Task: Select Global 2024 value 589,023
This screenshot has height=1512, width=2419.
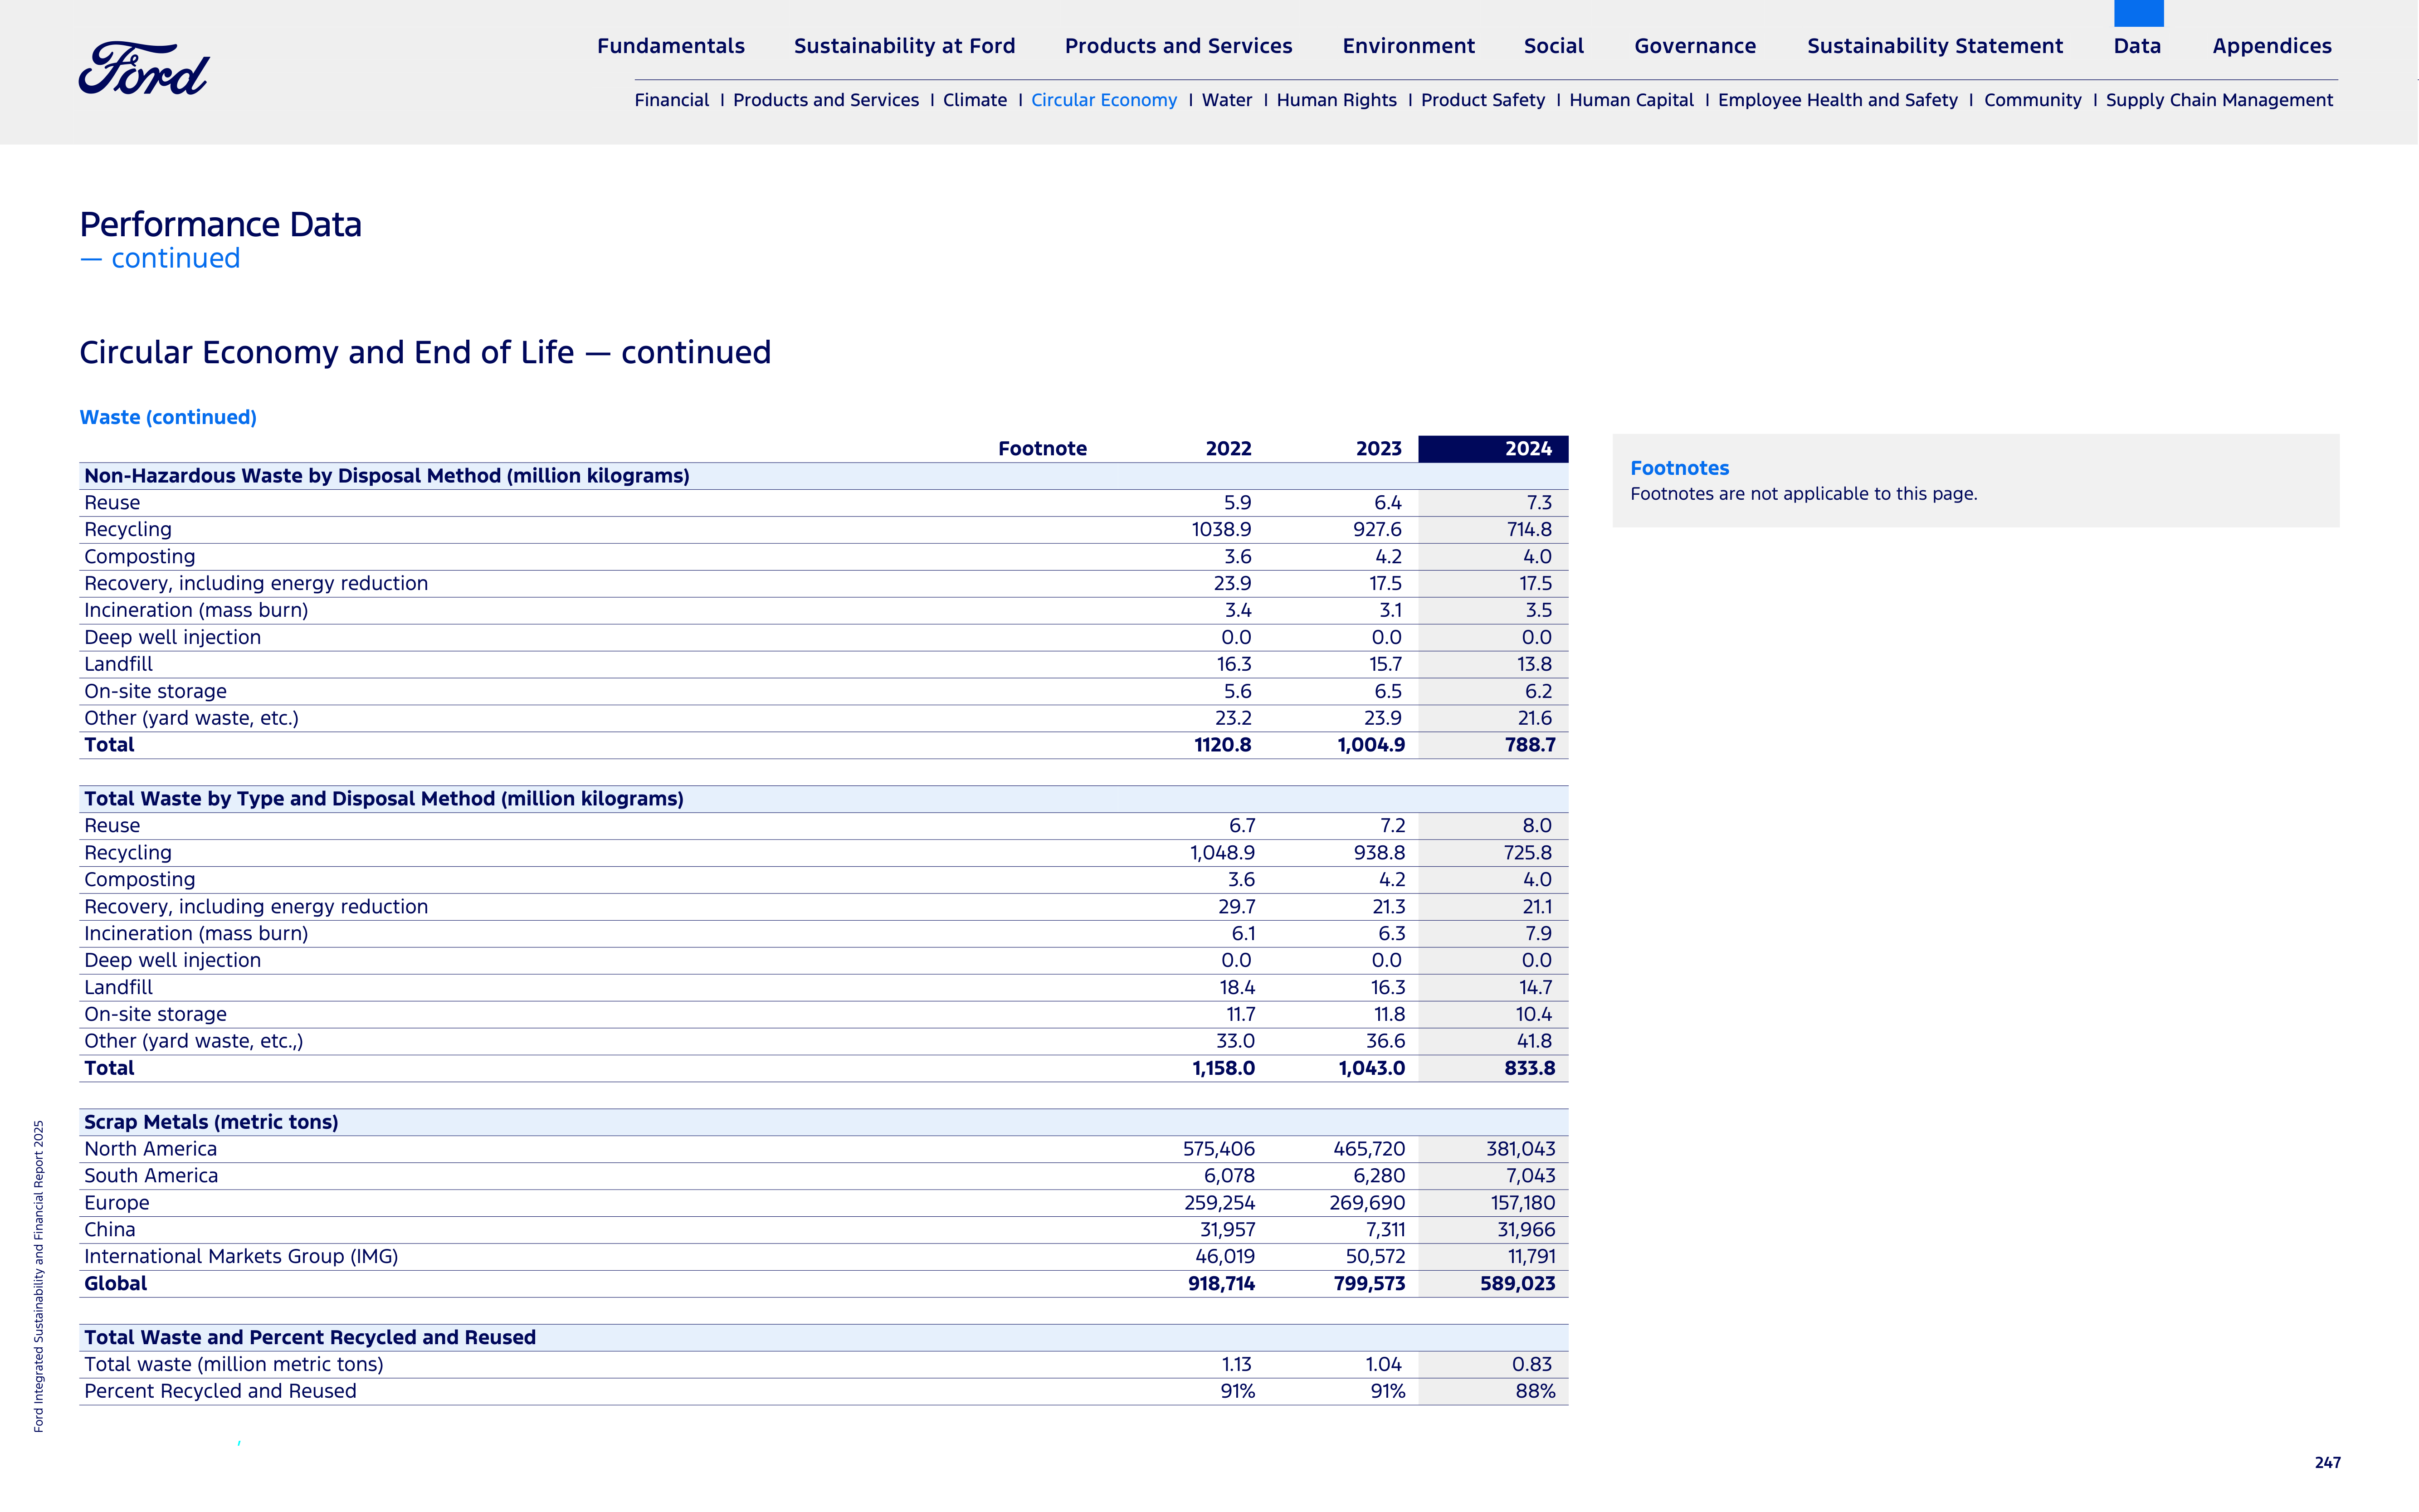Action: [x=1518, y=1284]
